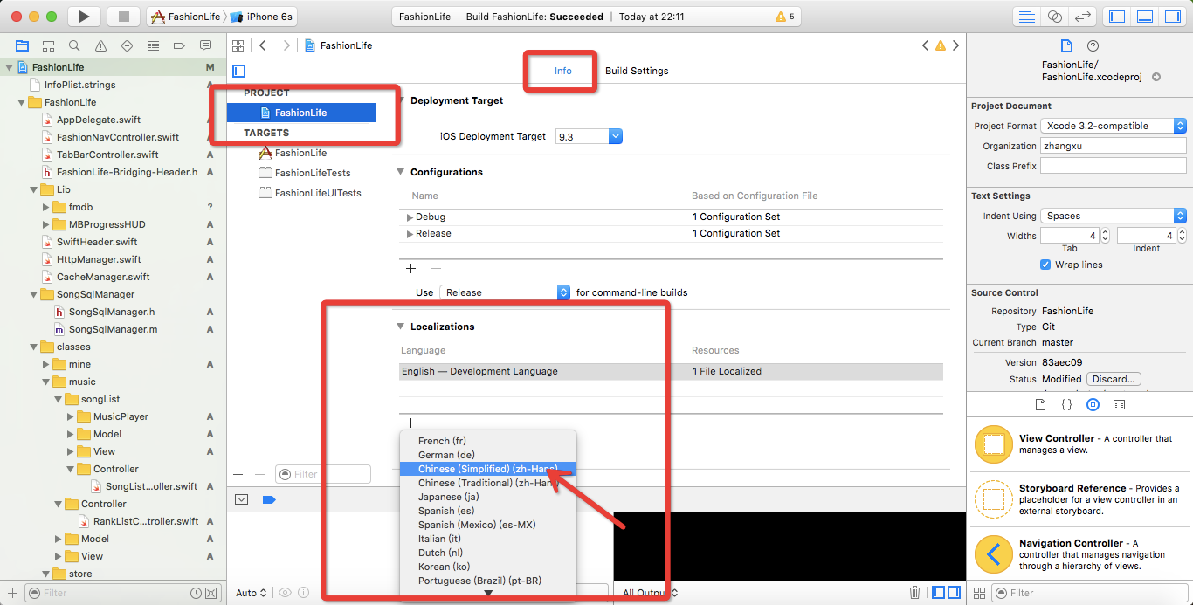Toggle the Navigator pane visibility
The image size is (1193, 605).
click(1117, 17)
